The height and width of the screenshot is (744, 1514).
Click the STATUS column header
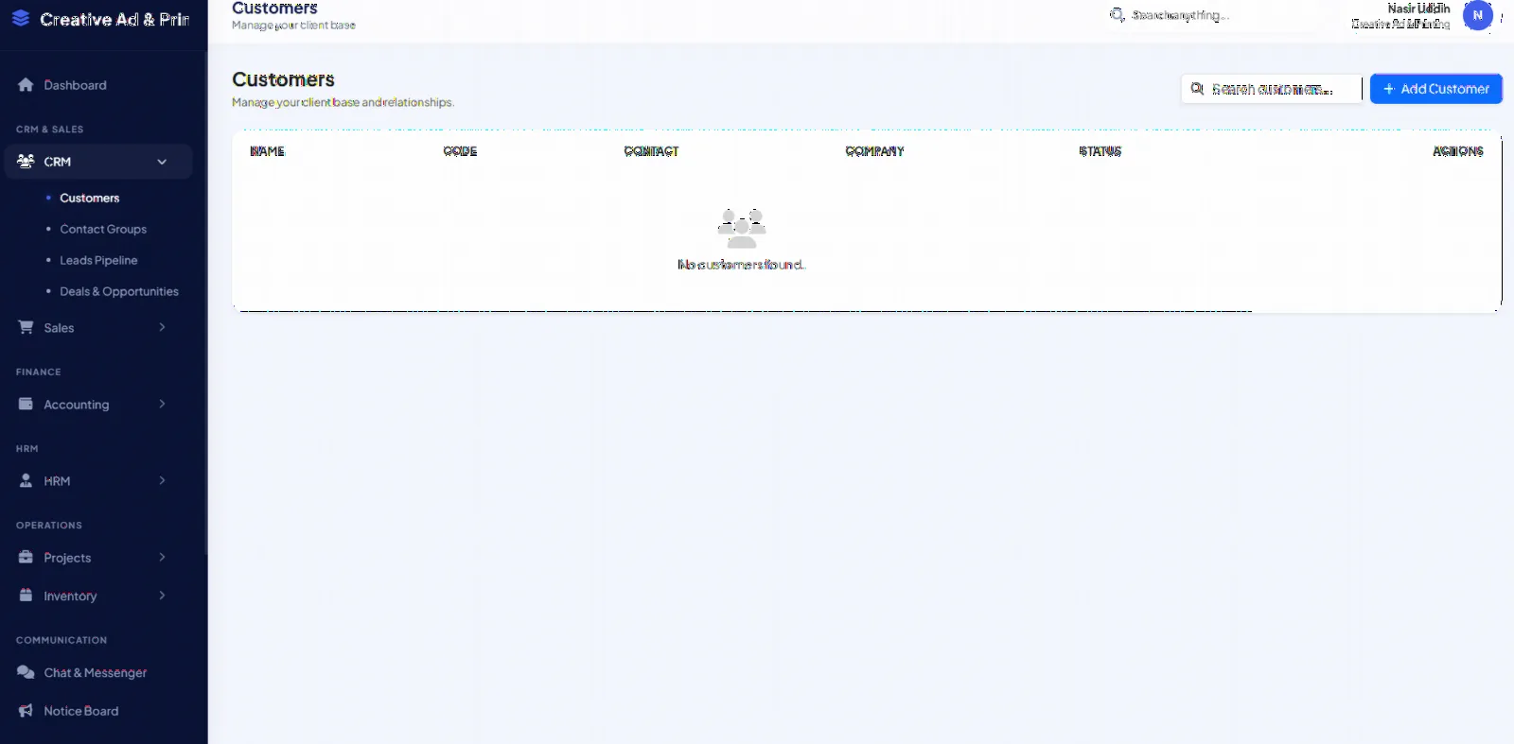tap(1100, 151)
